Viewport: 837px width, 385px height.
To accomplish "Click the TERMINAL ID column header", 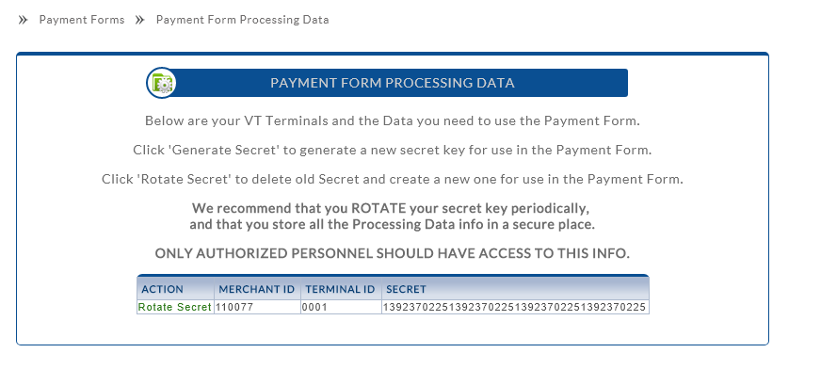I will [340, 290].
